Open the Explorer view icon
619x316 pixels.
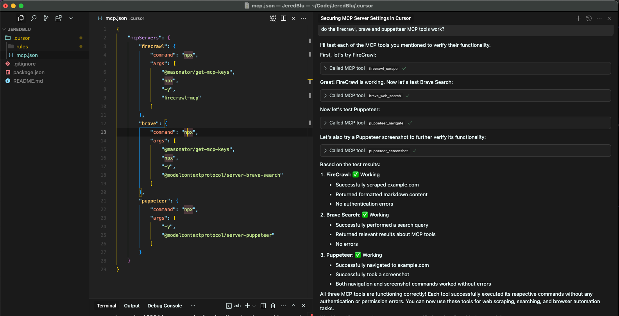[21, 18]
